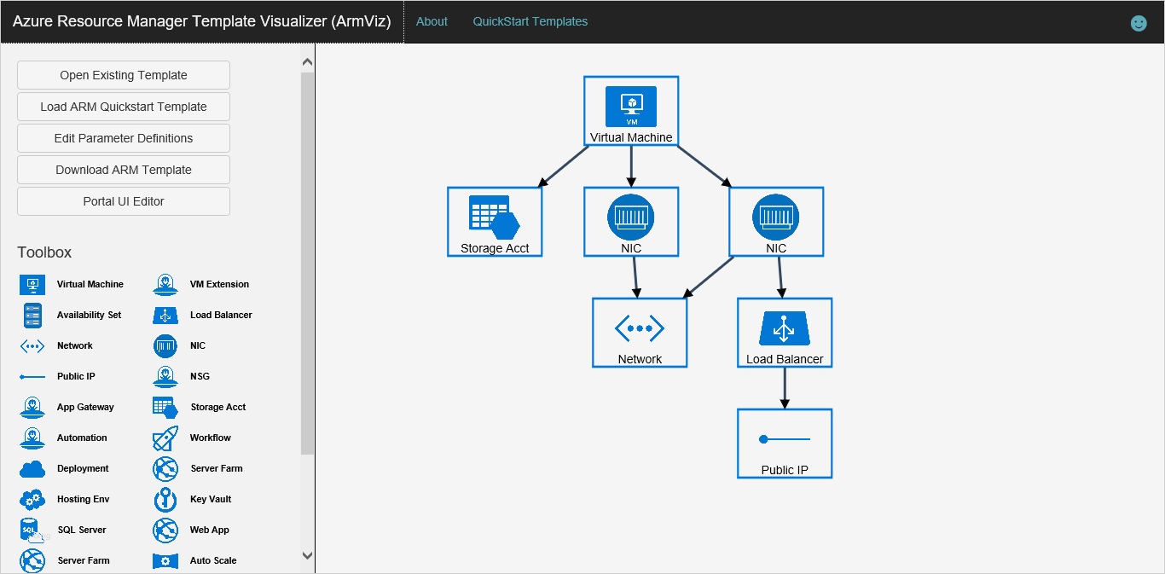
Task: Click the Hosting Env label
Action: click(x=84, y=499)
